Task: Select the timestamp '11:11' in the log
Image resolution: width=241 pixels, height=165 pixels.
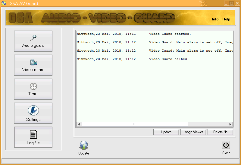Action: [x=130, y=34]
